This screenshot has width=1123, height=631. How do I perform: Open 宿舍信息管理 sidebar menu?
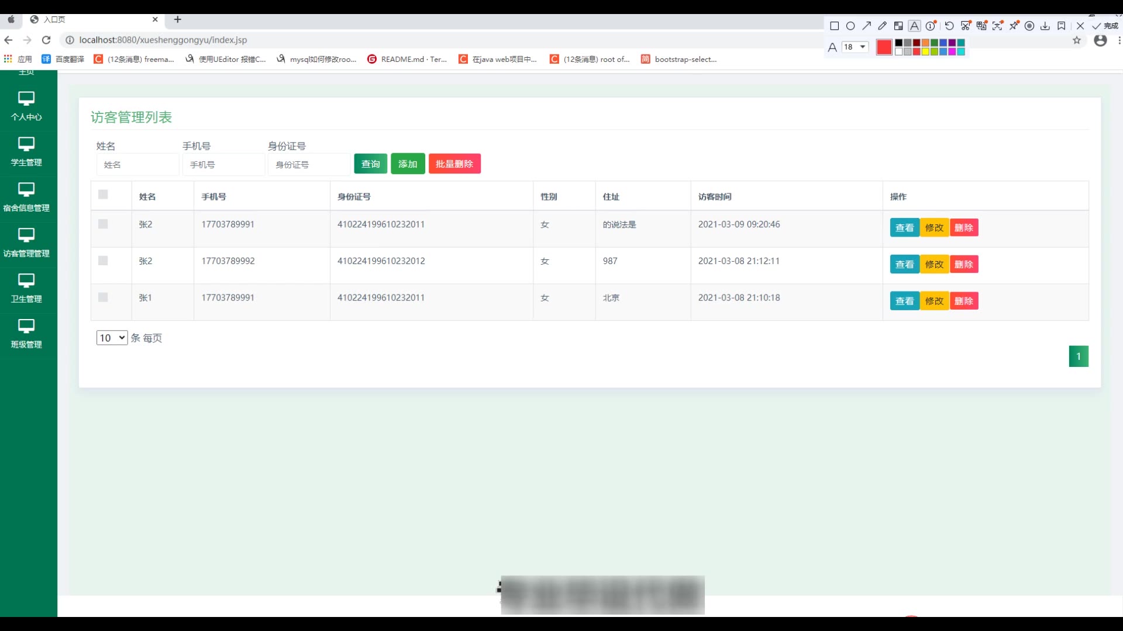click(x=26, y=197)
